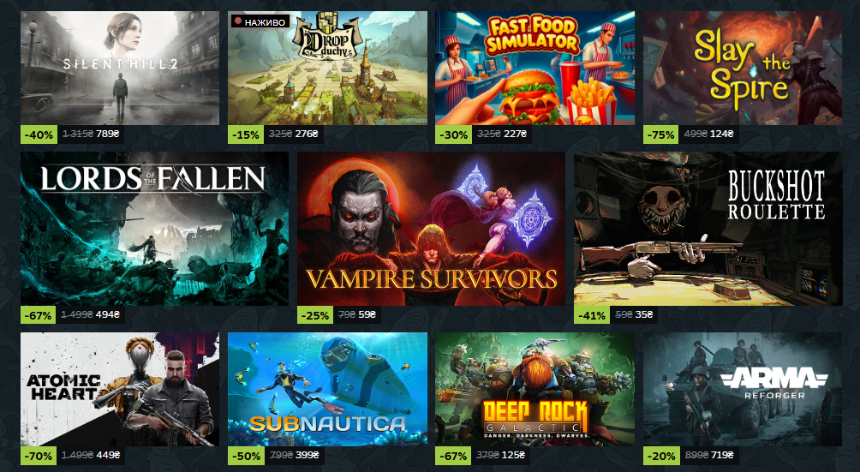Click the 125₴ price under Deep Rock Galactic
The width and height of the screenshot is (860, 472).
click(513, 455)
